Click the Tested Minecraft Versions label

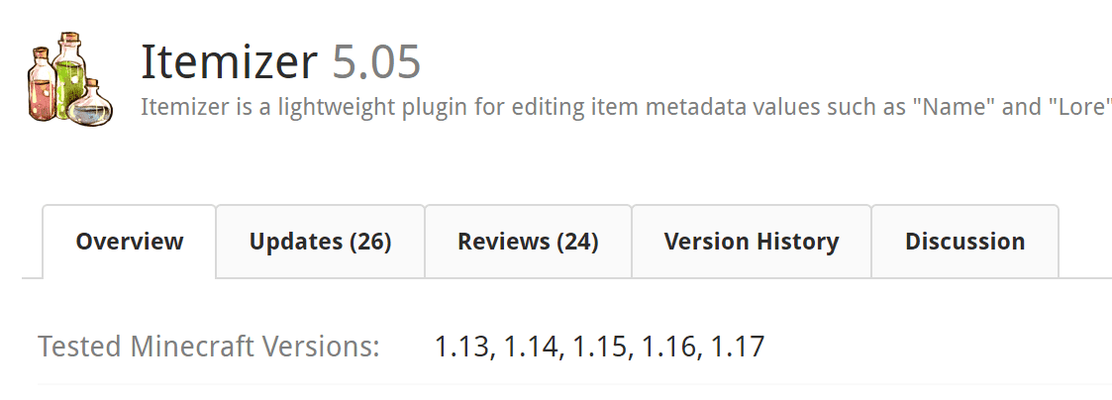coord(209,348)
